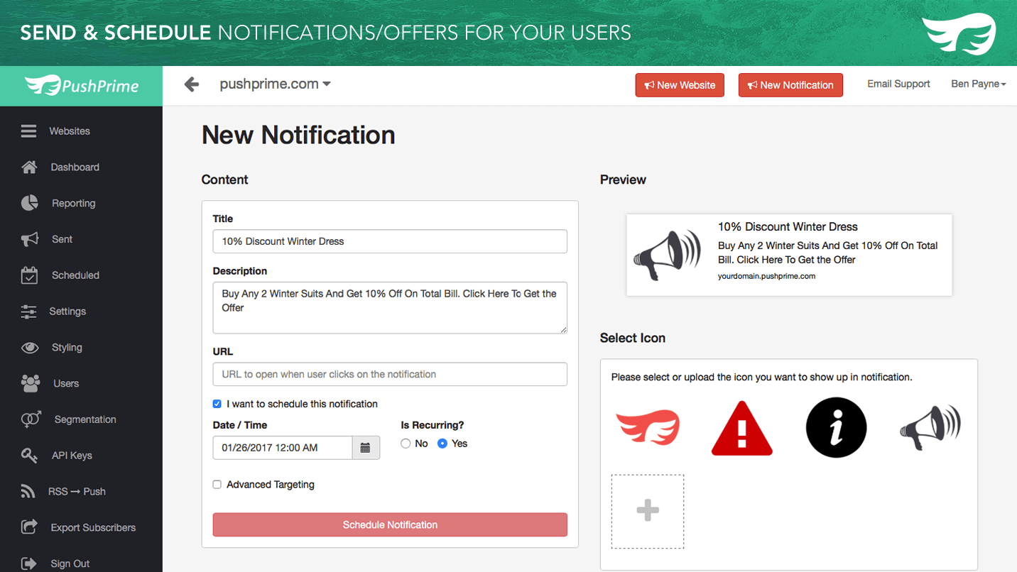Click the Export Subscribers share icon
This screenshot has width=1017, height=572.
[29, 527]
